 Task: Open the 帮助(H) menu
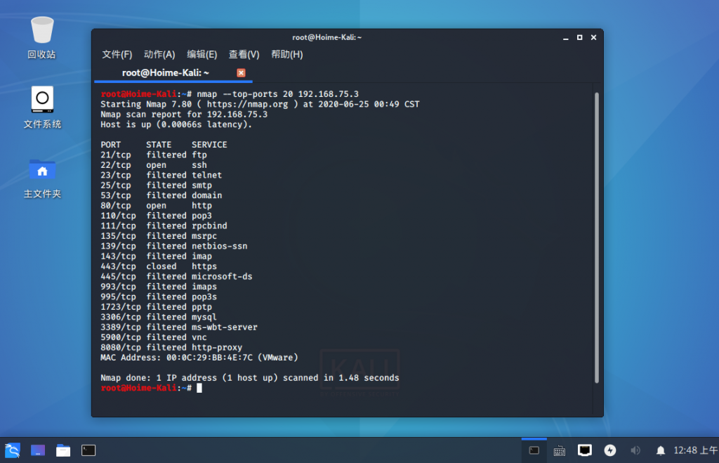tap(287, 55)
